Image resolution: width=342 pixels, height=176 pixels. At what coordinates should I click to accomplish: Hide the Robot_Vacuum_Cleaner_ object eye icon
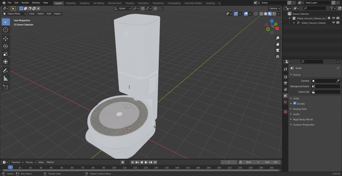pyautogui.click(x=333, y=22)
